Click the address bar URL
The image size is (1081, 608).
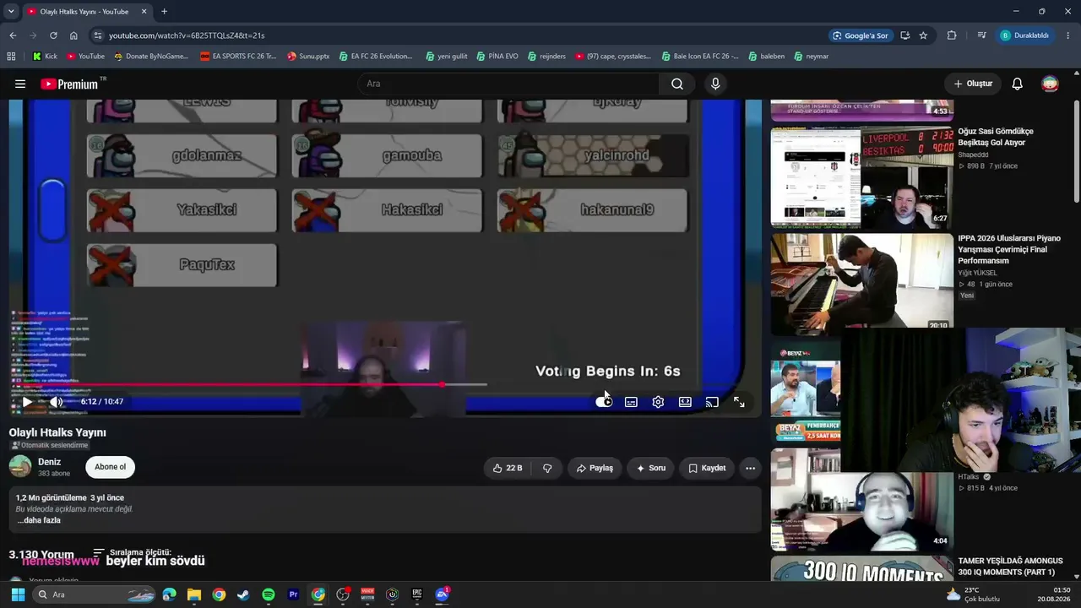tap(187, 35)
